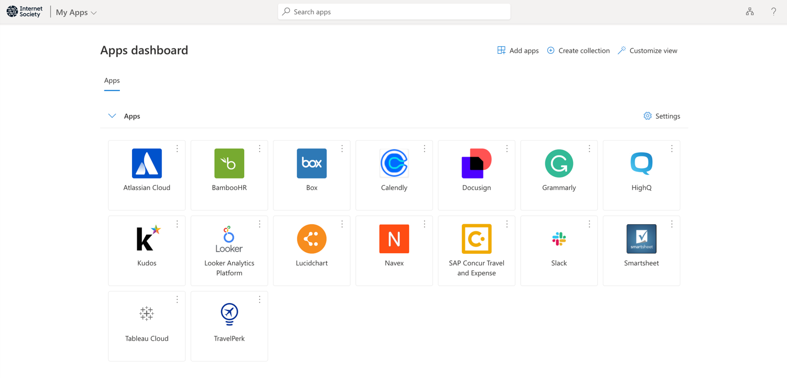Click the TravelPerk label
The image size is (787, 378).
click(x=229, y=338)
